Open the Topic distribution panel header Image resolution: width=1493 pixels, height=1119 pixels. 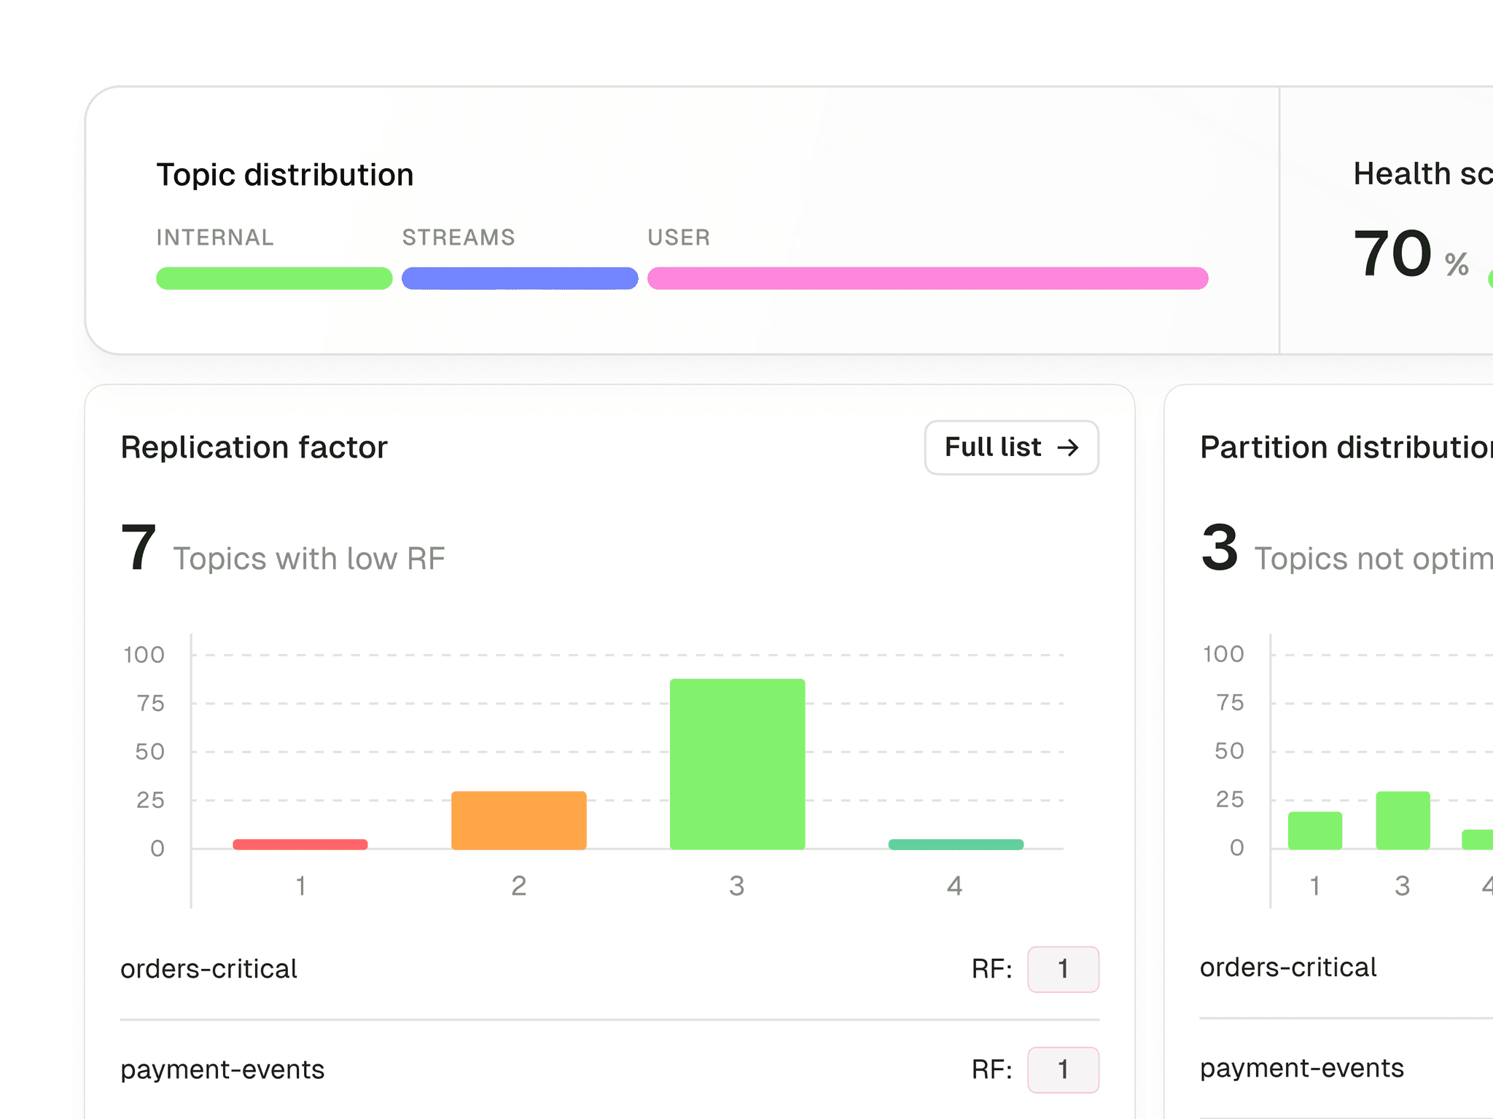285,174
